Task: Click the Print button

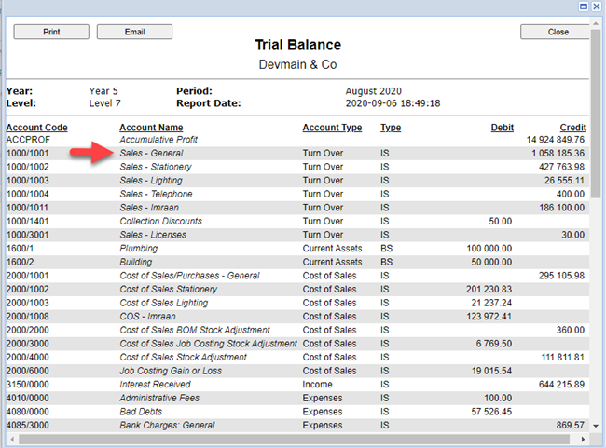Action: (x=51, y=32)
